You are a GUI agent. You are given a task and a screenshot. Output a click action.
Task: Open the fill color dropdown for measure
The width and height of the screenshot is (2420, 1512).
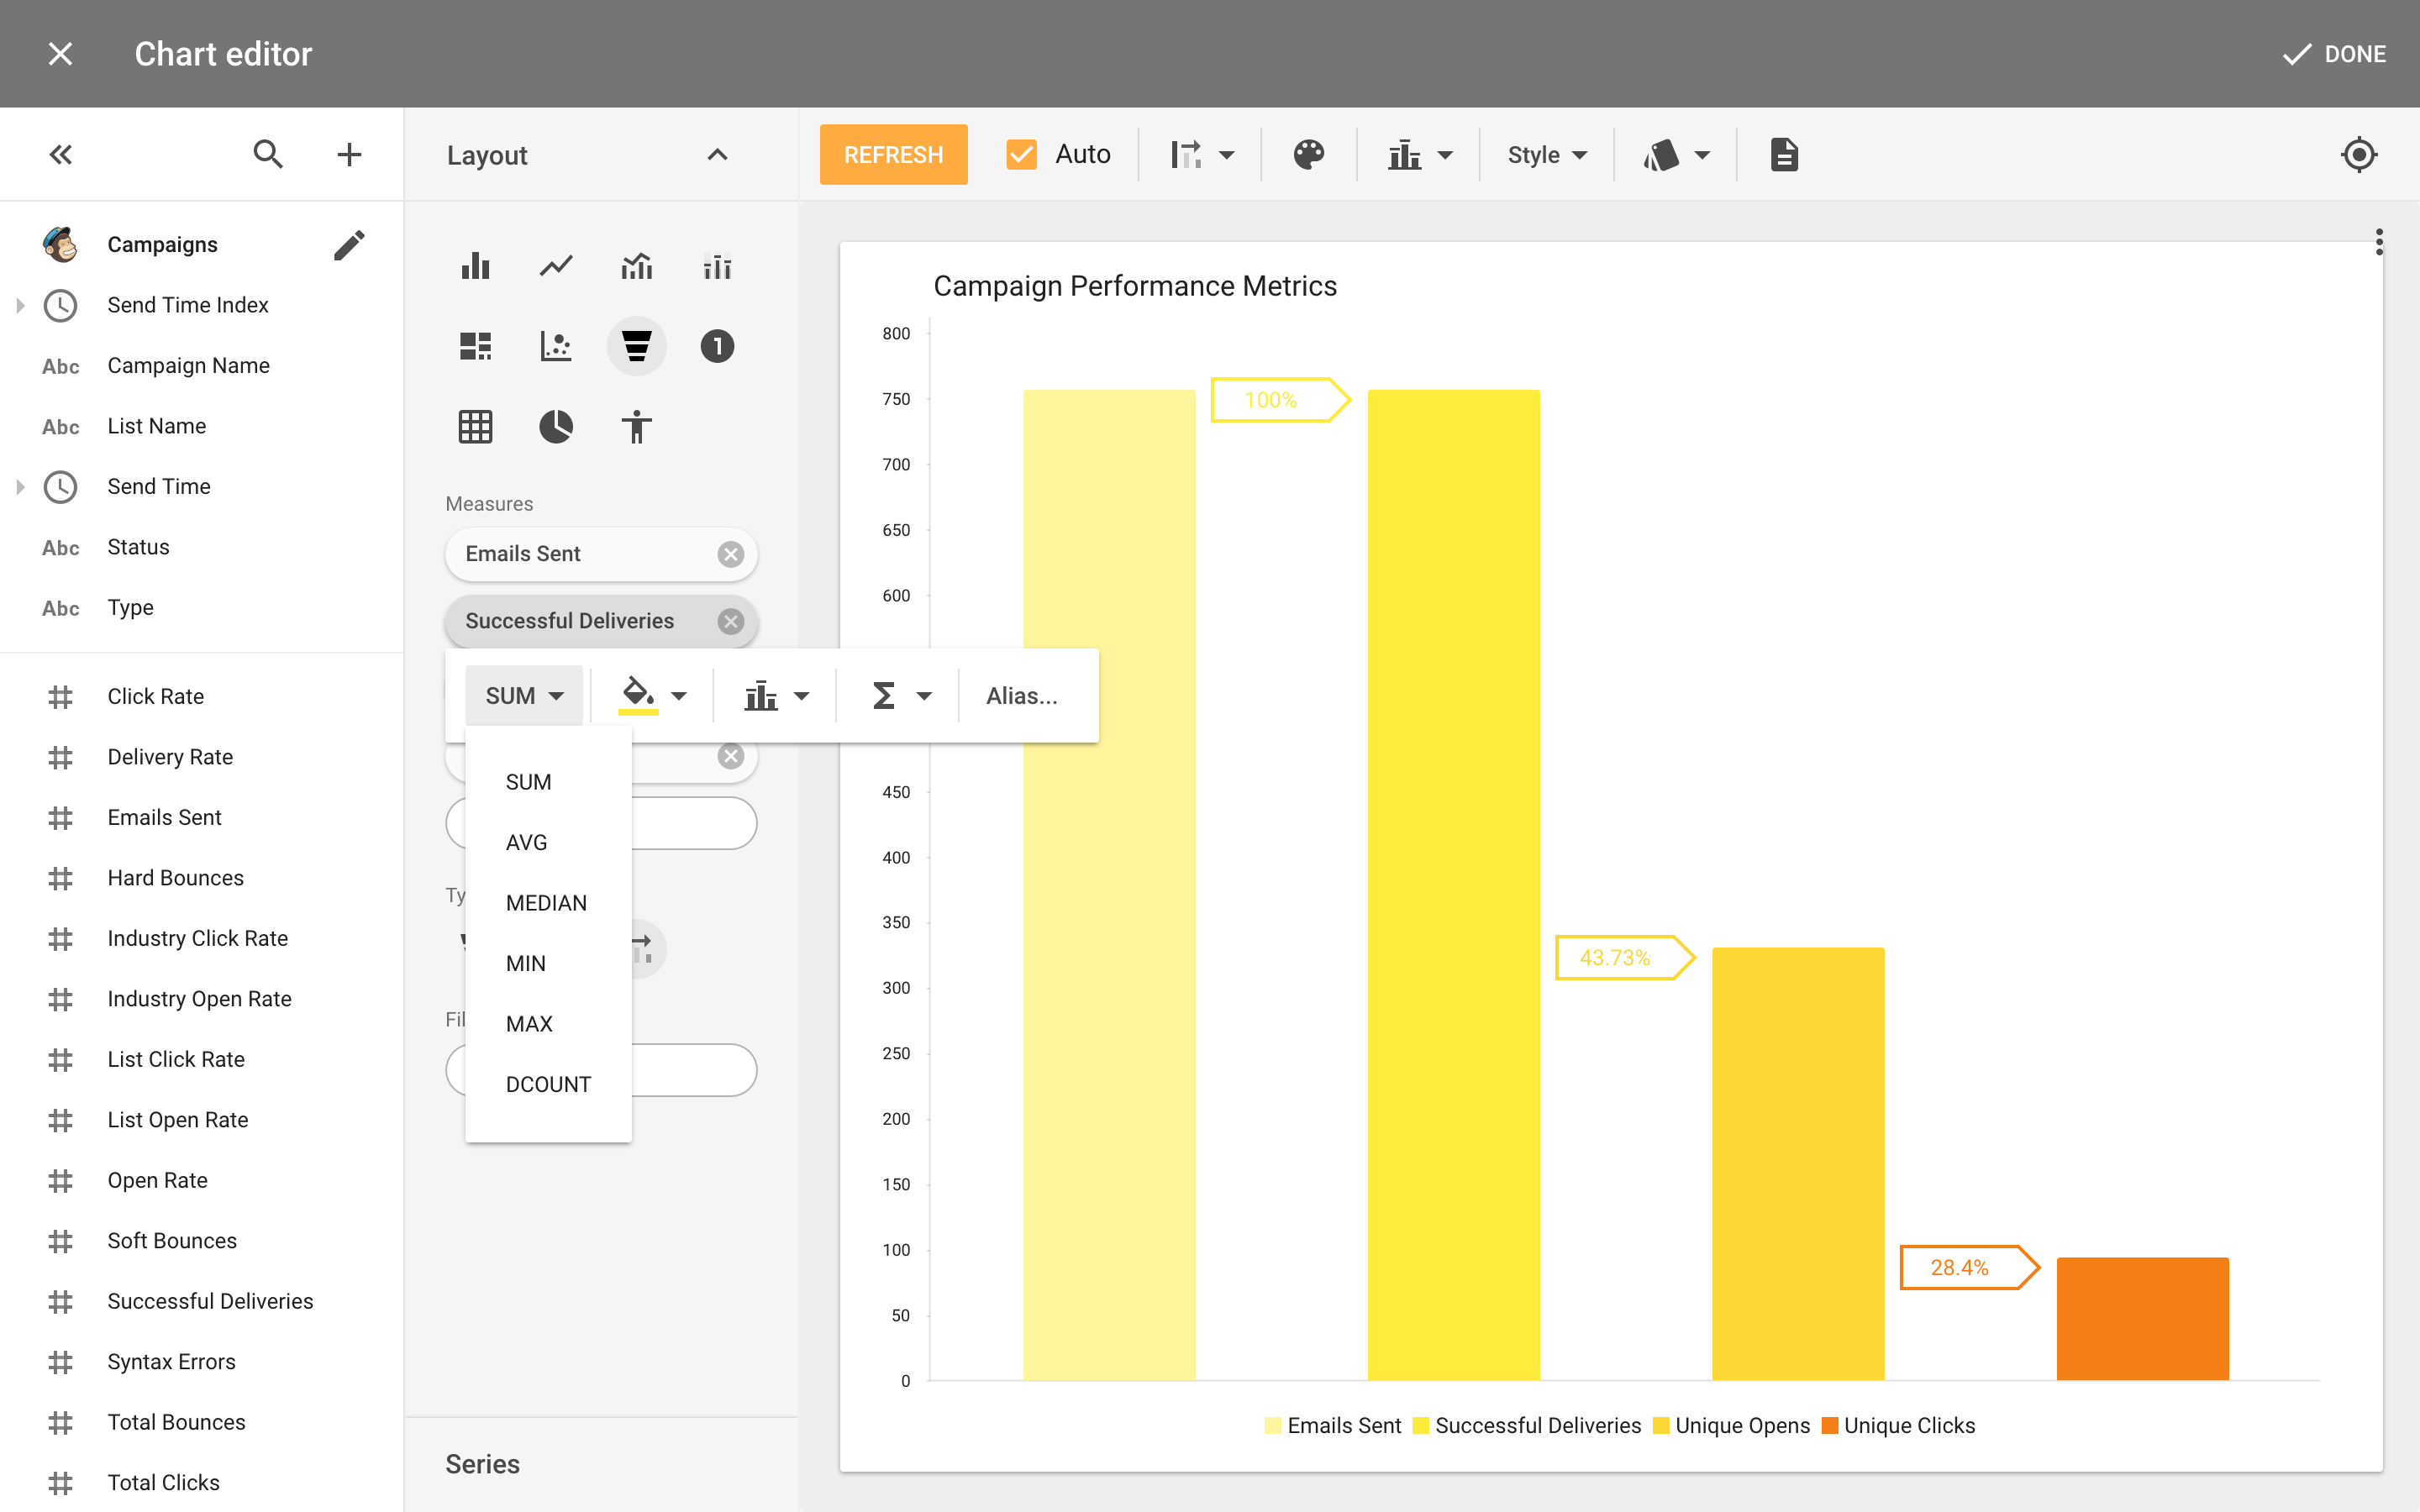[652, 696]
